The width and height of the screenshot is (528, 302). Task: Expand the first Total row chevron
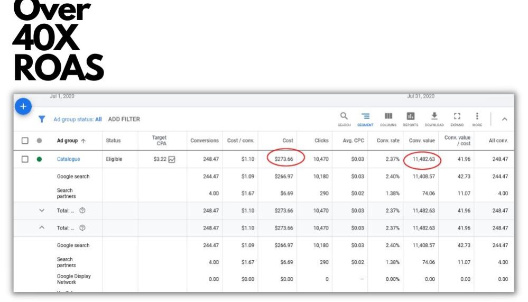[42, 211]
